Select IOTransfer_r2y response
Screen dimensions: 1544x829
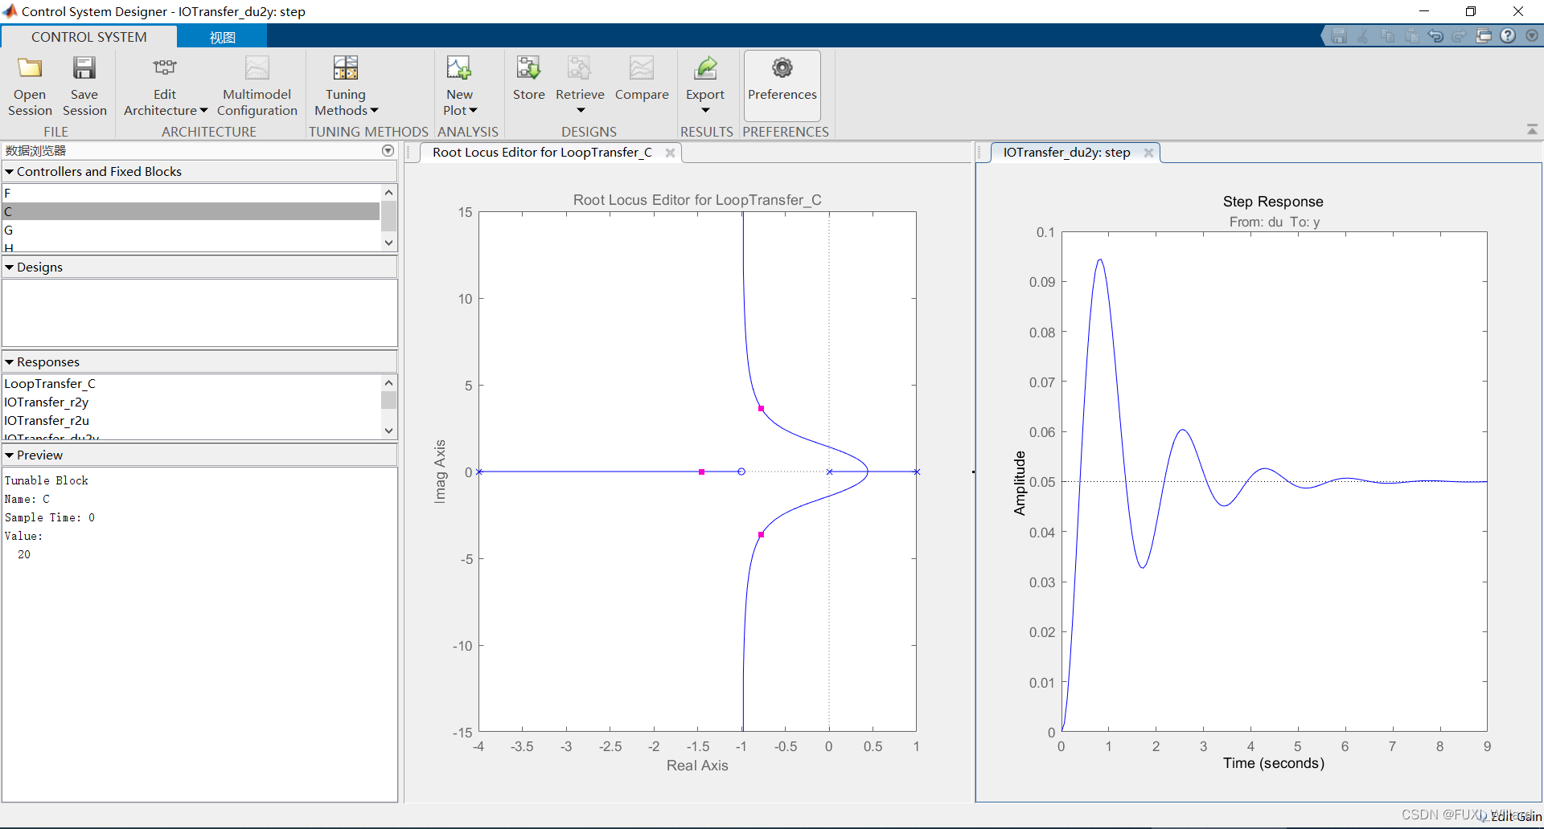click(191, 402)
